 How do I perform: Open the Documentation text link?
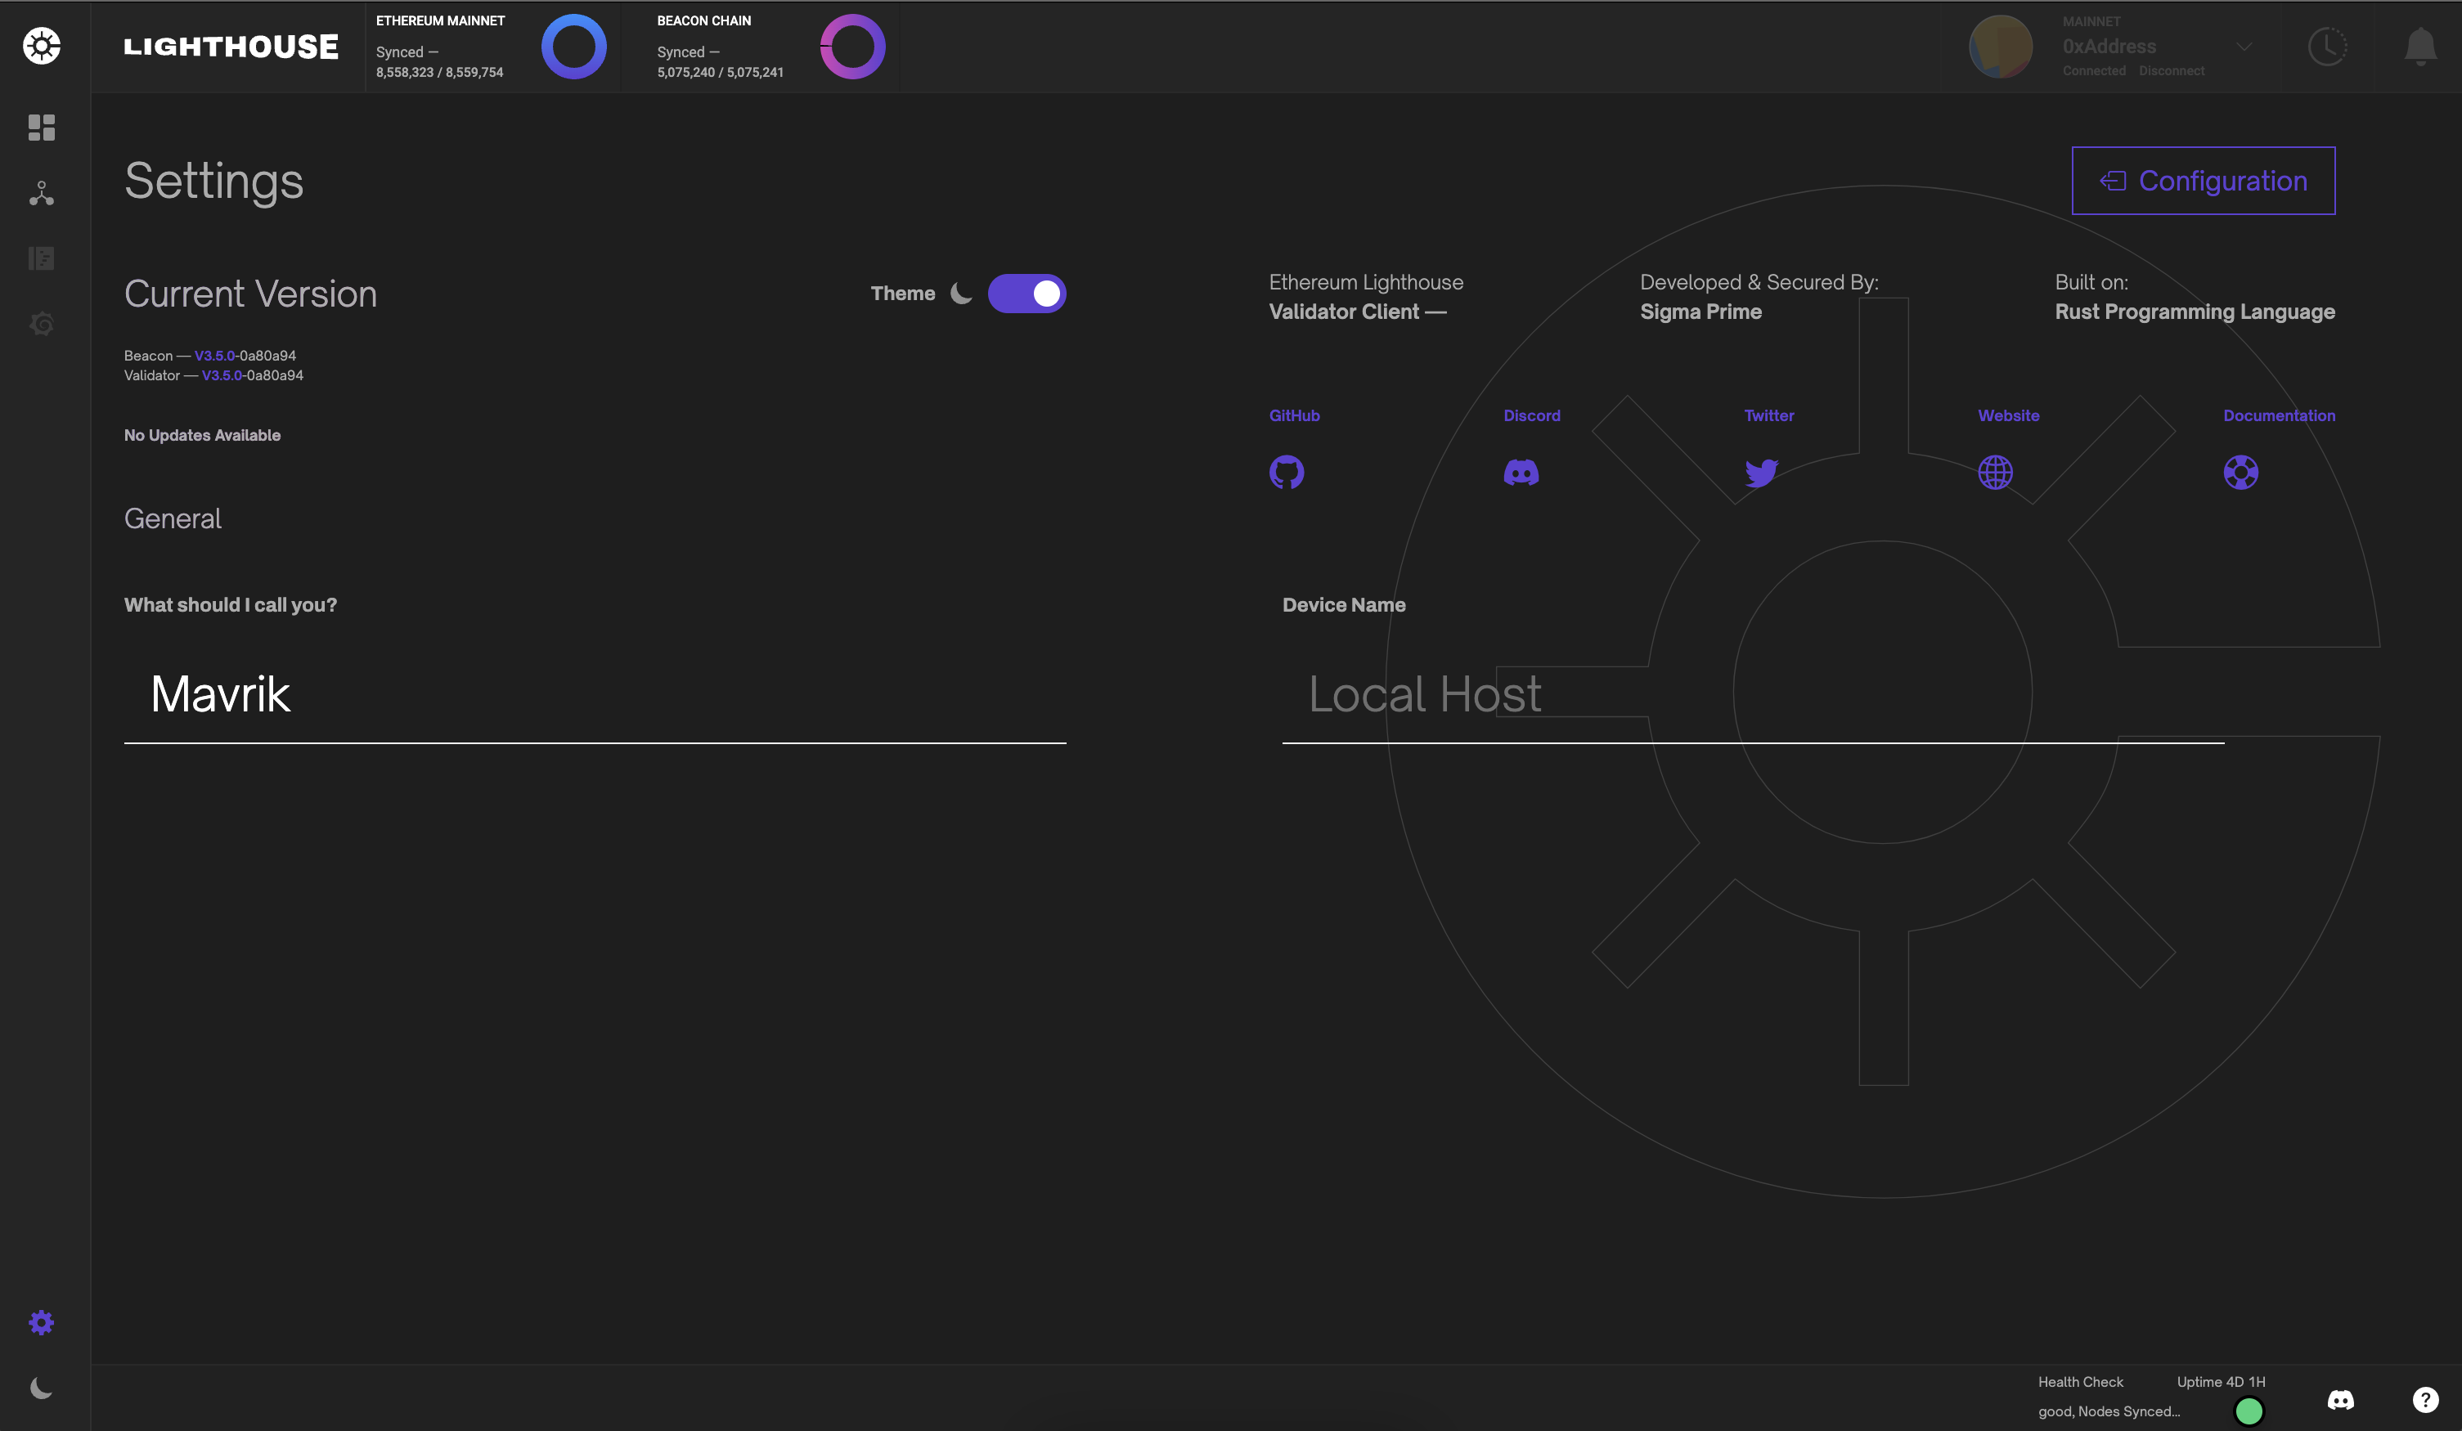pyautogui.click(x=2280, y=415)
